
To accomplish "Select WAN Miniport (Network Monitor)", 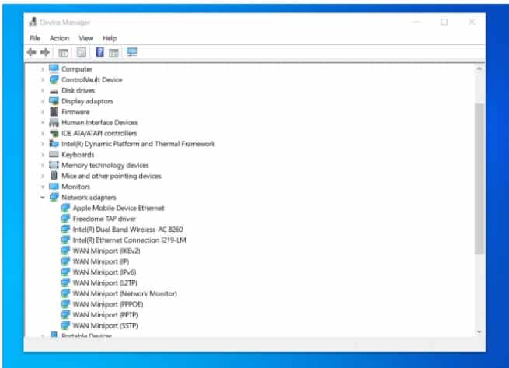I will pyautogui.click(x=124, y=293).
